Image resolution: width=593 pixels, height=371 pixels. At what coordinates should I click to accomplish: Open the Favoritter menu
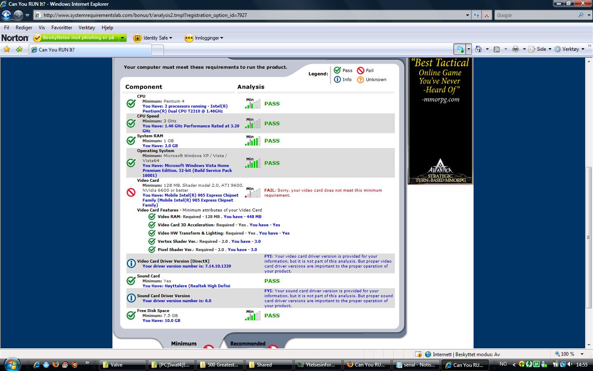tap(62, 28)
